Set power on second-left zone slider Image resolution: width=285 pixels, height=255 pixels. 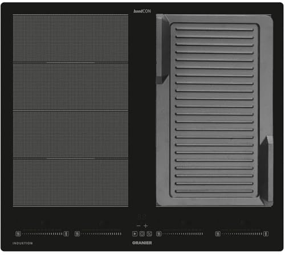click(101, 234)
